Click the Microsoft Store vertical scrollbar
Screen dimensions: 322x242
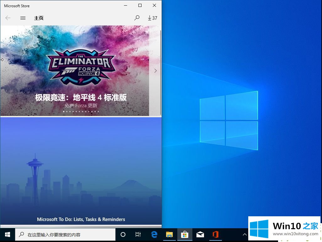161,72
